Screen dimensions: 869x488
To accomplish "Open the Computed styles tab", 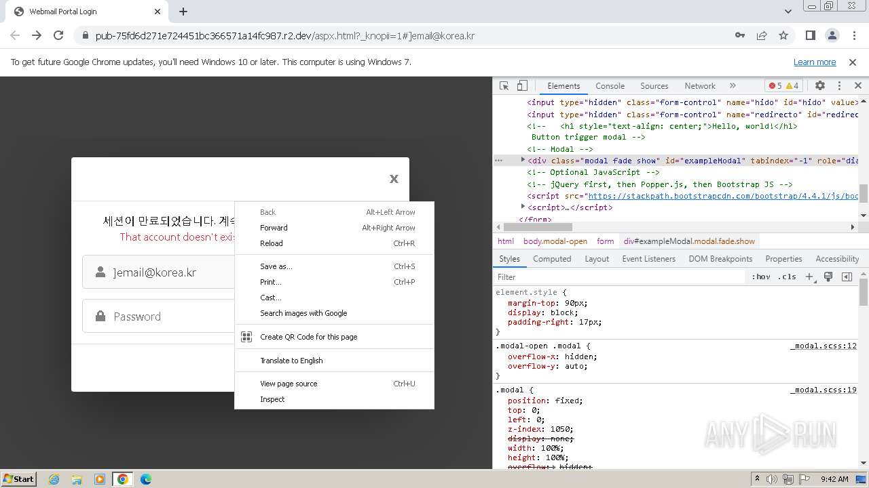I will [552, 259].
